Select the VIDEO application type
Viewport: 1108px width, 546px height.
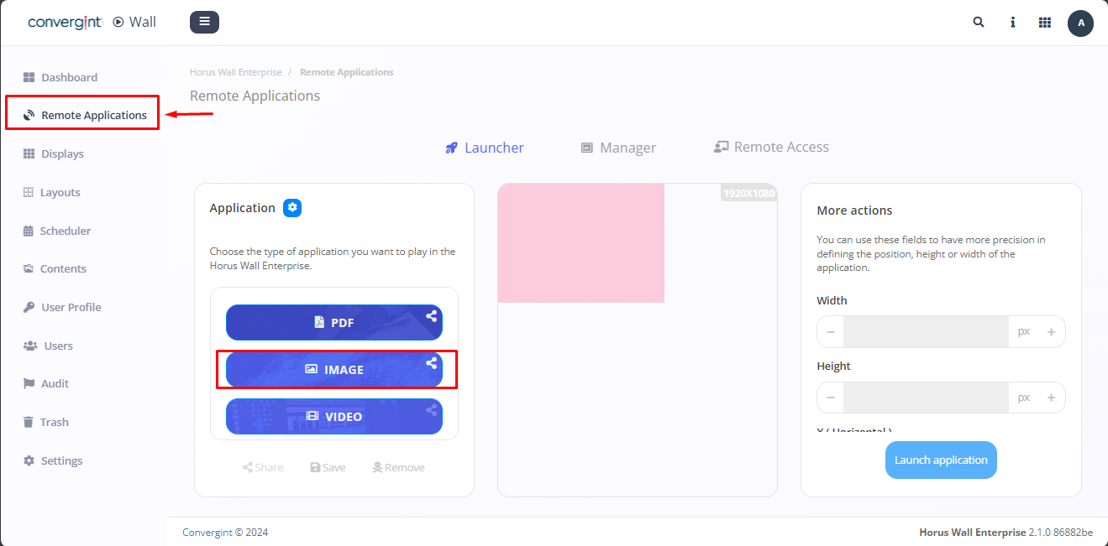point(333,417)
